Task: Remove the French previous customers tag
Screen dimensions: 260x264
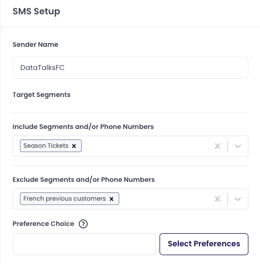Action: (x=112, y=199)
